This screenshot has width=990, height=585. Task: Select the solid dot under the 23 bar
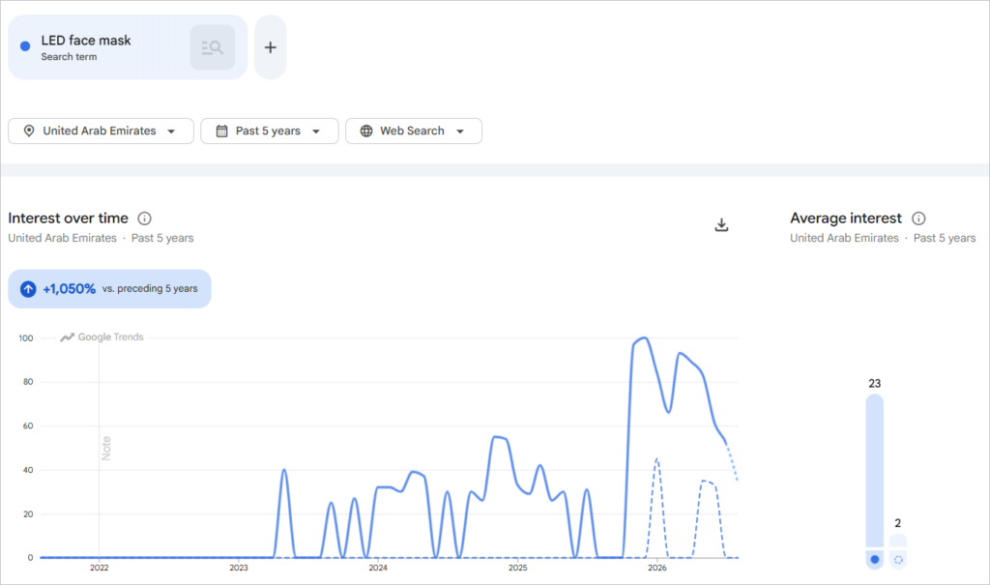pos(874,559)
